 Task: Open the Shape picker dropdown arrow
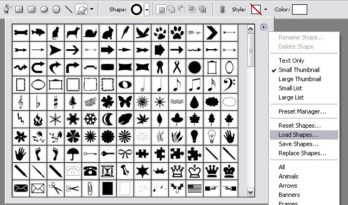(x=147, y=10)
